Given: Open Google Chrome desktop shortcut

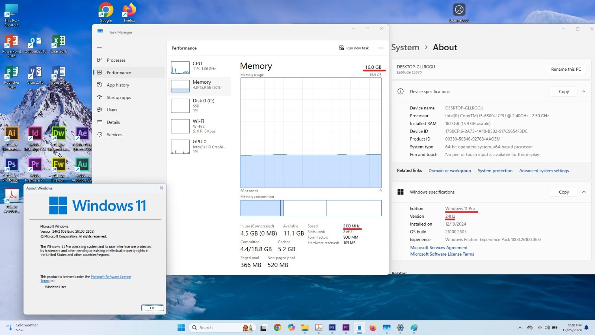Looking at the screenshot, I should click(106, 13).
